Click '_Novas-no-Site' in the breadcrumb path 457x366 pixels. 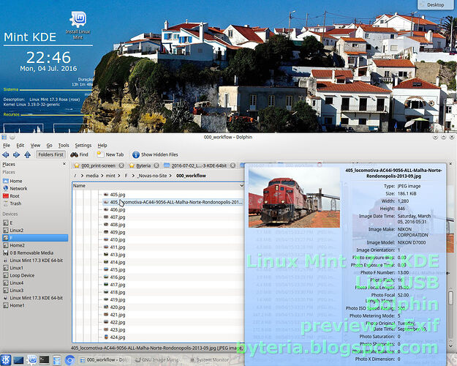click(152, 176)
